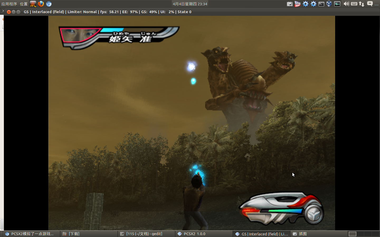
Task: Launch Firefox from the top panel
Action: (x=41, y=4)
